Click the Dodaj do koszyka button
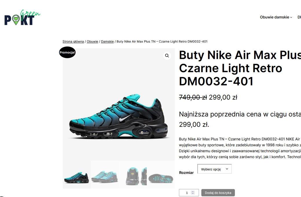The image size is (301, 197). (x=218, y=193)
